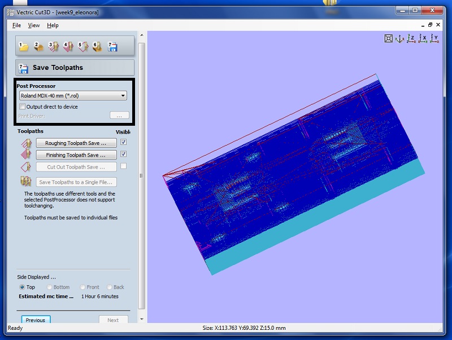This screenshot has width=452, height=340.
Task: Open step 5 cut out toolpath icon
Action: 83,46
